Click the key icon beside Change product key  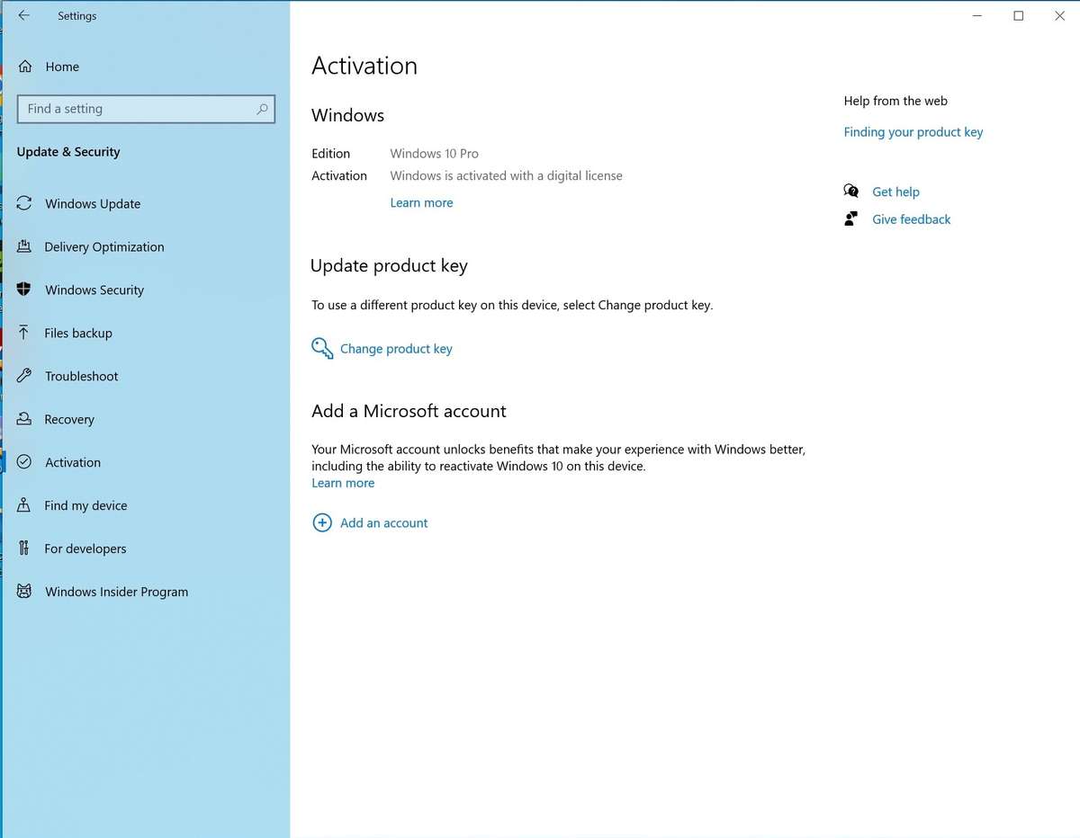click(321, 349)
